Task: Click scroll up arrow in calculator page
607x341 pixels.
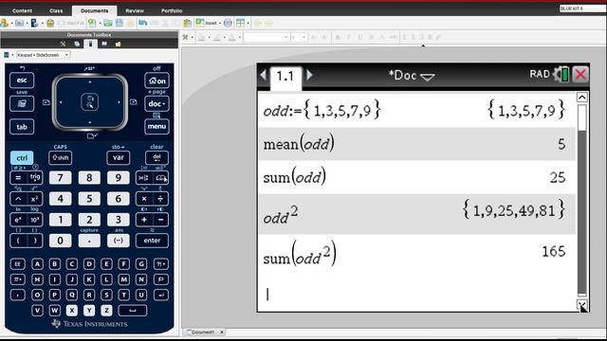Action: pos(581,97)
